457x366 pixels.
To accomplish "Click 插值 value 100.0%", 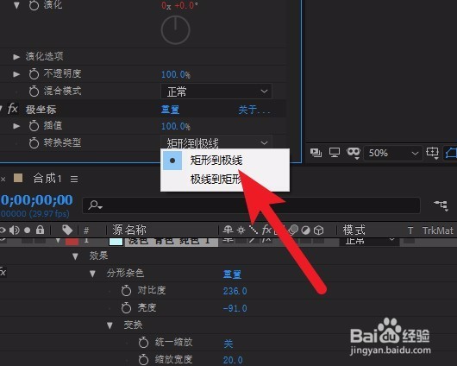I will (176, 126).
